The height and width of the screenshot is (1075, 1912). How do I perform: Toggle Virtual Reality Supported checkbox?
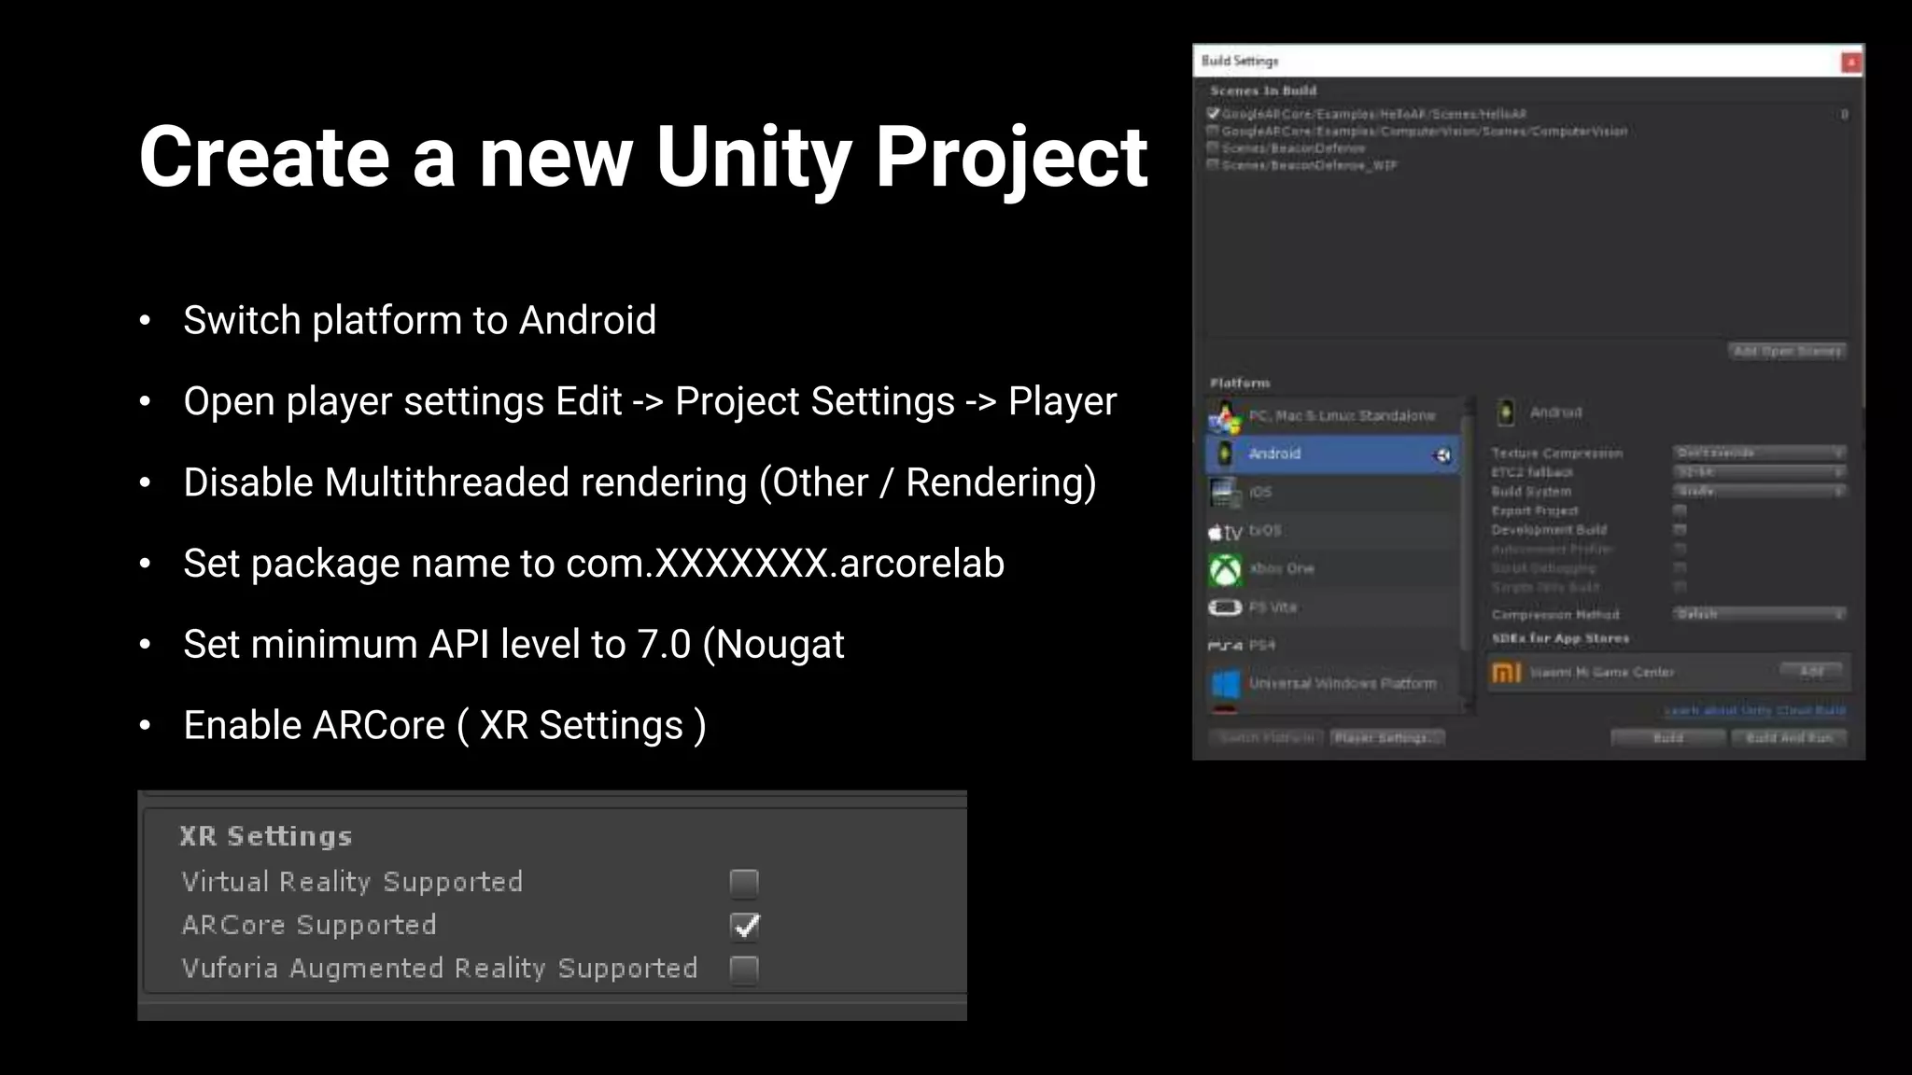click(x=744, y=882)
